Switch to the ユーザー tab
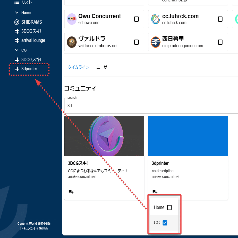 click(103, 67)
